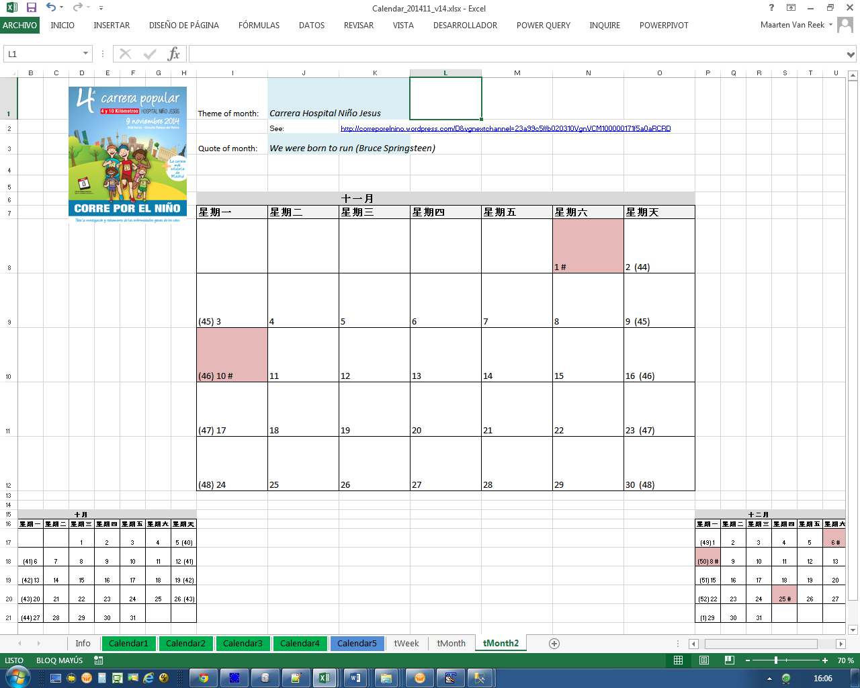Switch to the FÓRMULAS ribbon tab
Viewport: 860px width, 688px height.
[258, 25]
